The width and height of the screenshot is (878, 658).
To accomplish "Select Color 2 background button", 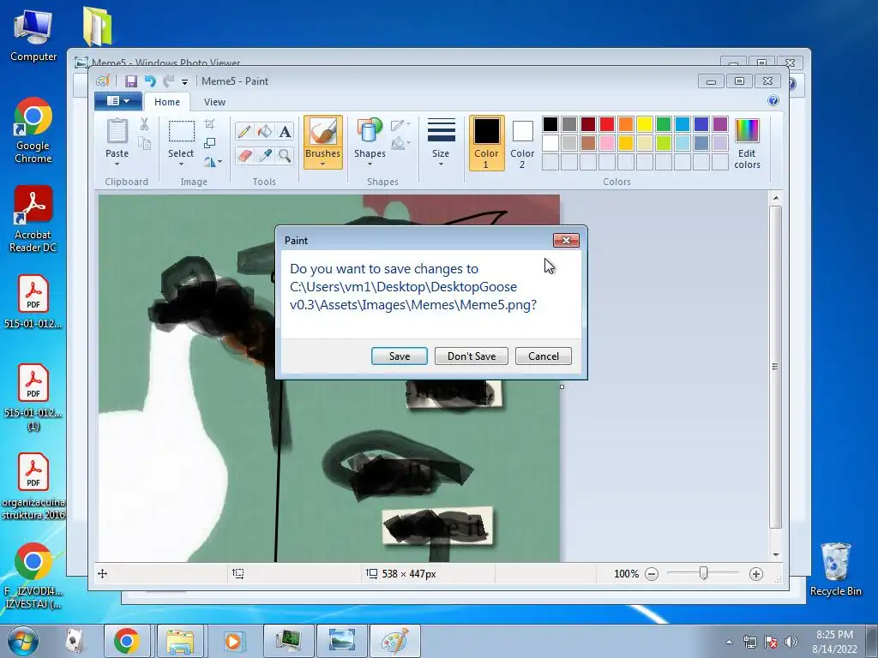I will point(522,143).
